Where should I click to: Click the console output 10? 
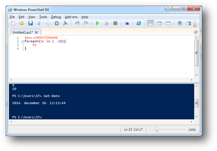point(14,89)
